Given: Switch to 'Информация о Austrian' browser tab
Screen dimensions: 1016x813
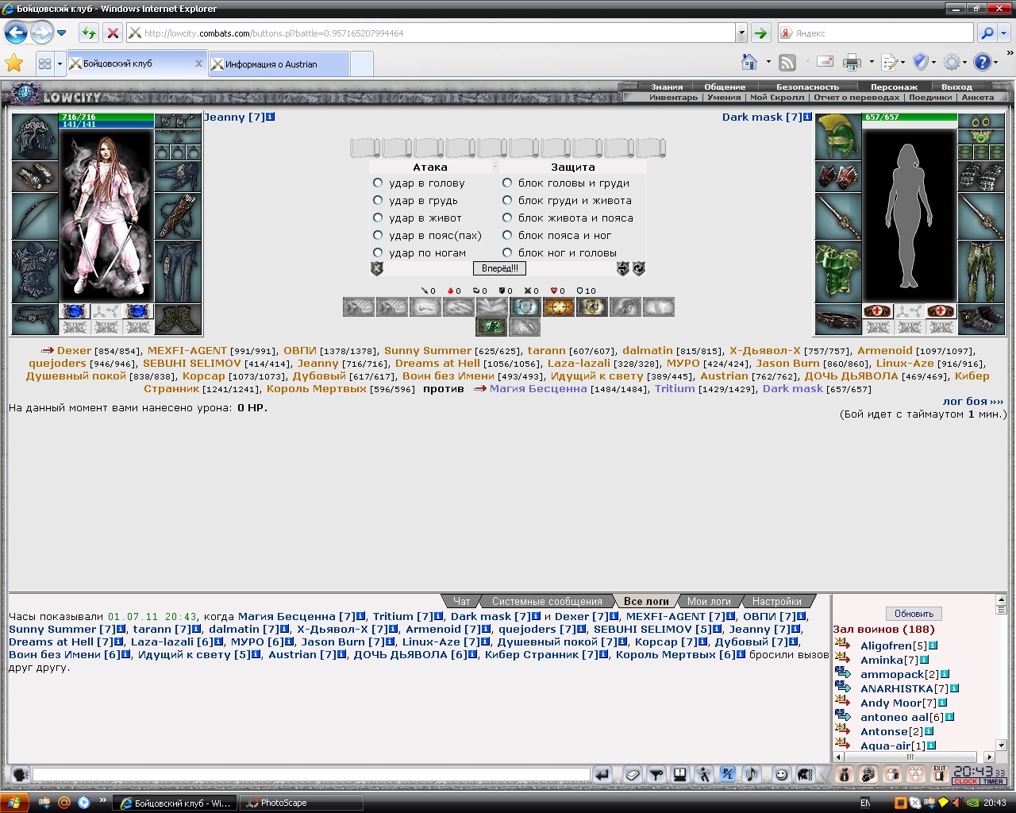Looking at the screenshot, I should (278, 64).
